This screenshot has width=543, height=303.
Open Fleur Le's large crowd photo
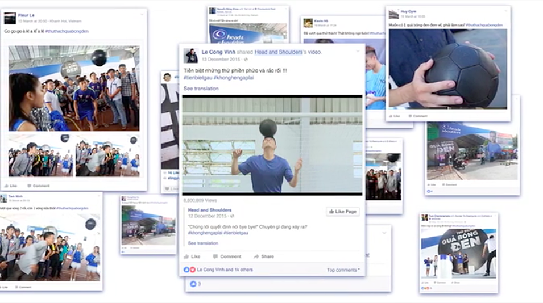tap(74, 89)
